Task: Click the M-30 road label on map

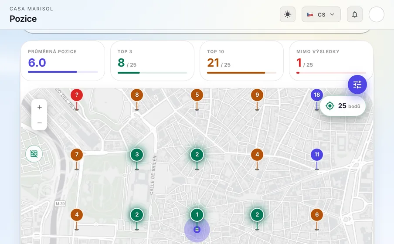Action: (x=60, y=204)
